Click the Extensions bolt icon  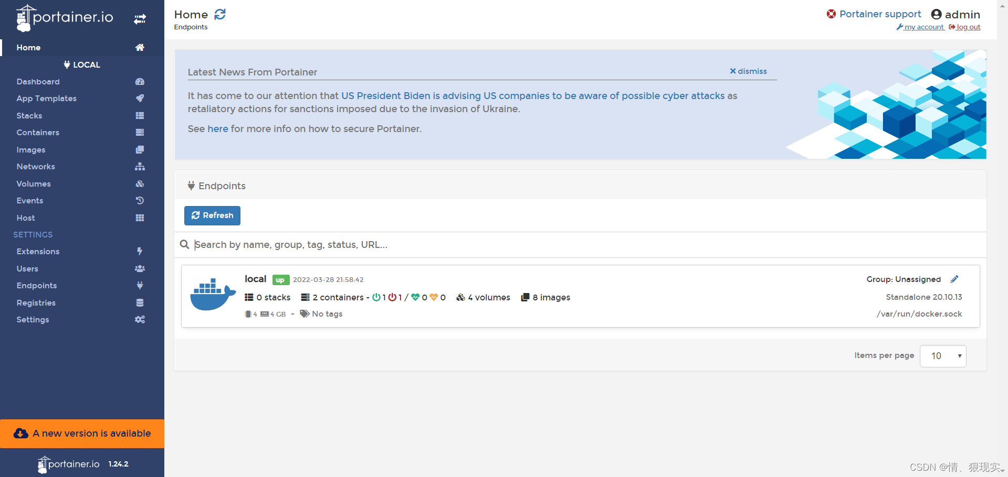coord(140,252)
